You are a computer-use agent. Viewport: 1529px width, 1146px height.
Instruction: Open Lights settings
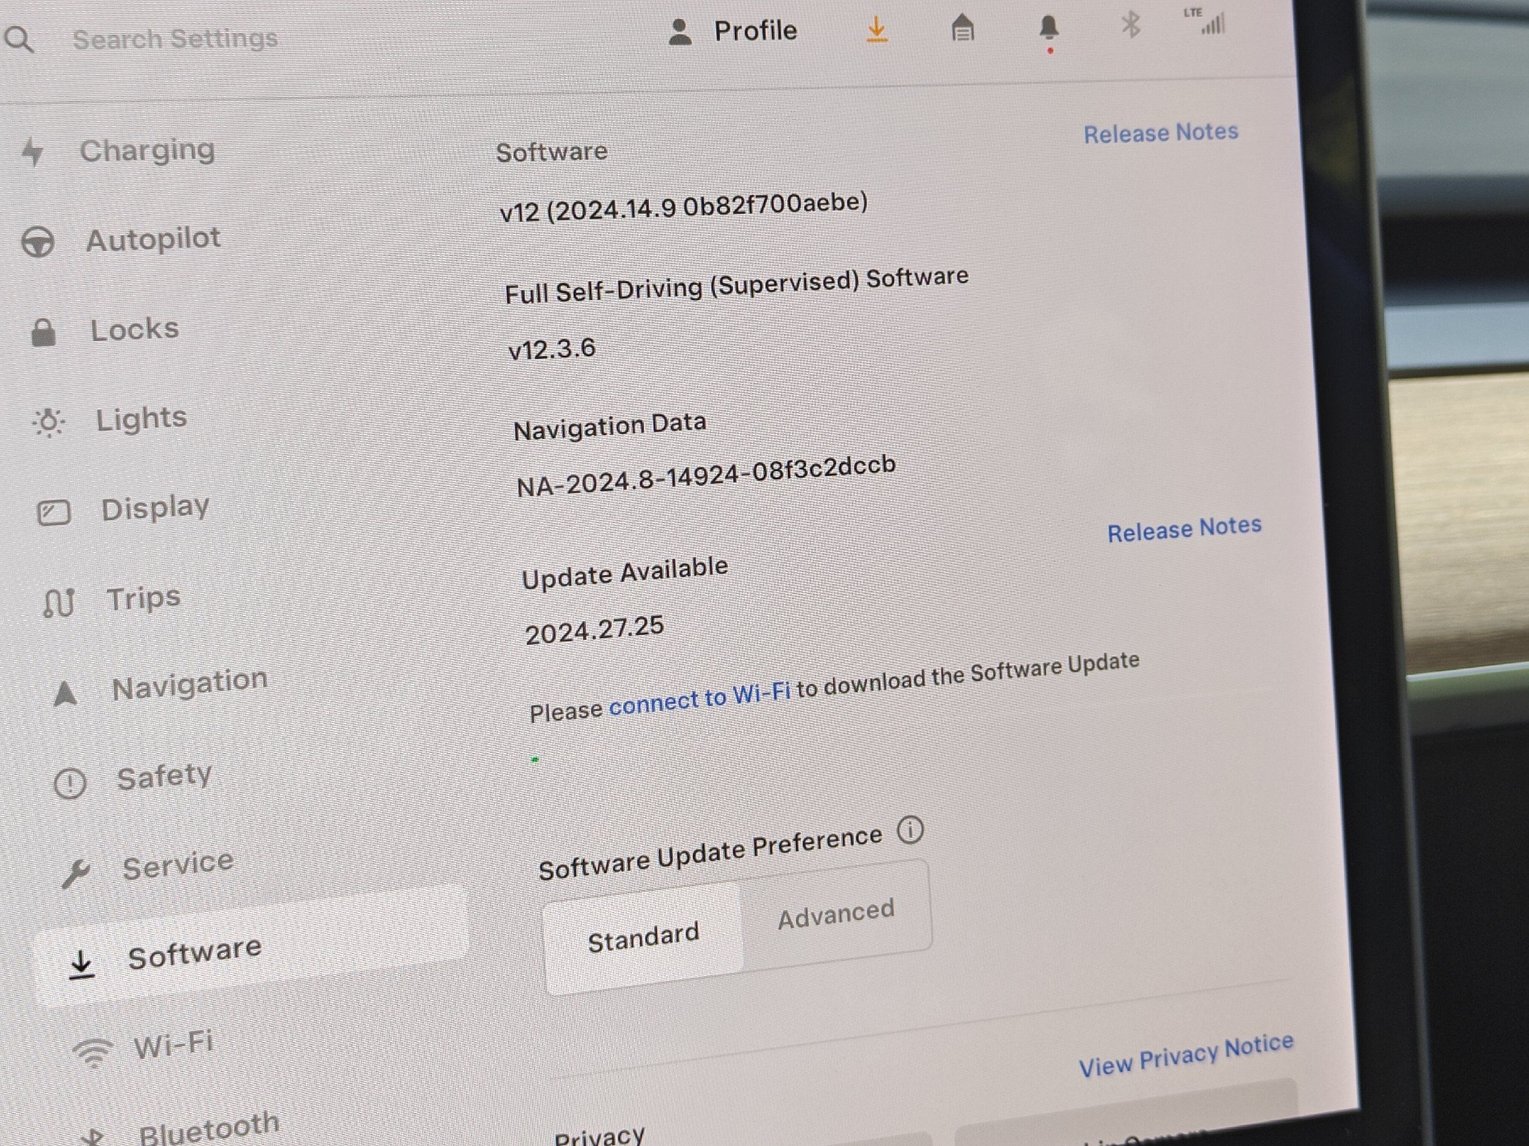[x=141, y=419]
